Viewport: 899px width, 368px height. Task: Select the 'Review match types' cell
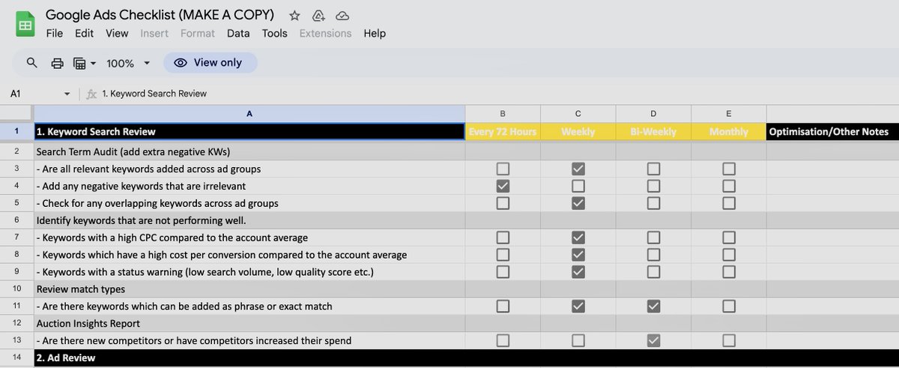pos(249,289)
